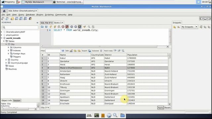
Task: Collapse the City table node
Action: pyautogui.click(x=6, y=44)
